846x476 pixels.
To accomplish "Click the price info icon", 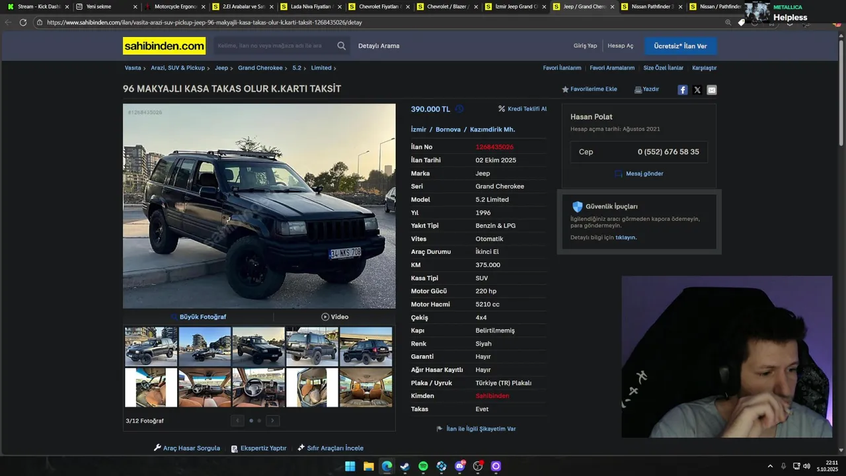I will (x=459, y=109).
